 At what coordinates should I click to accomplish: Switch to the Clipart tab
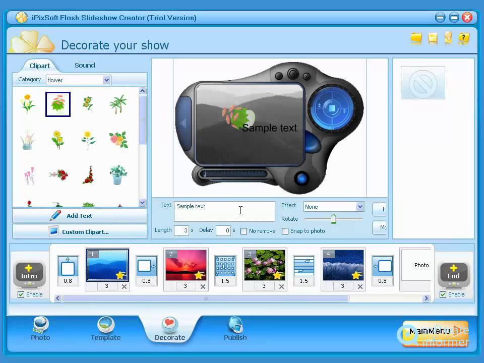(40, 66)
